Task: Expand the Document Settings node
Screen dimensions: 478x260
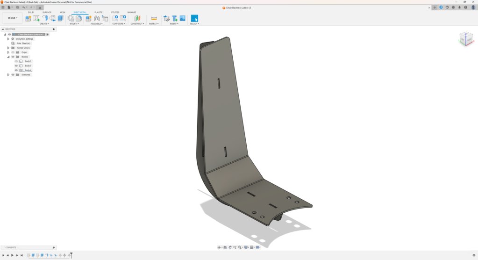Action: pyautogui.click(x=8, y=39)
